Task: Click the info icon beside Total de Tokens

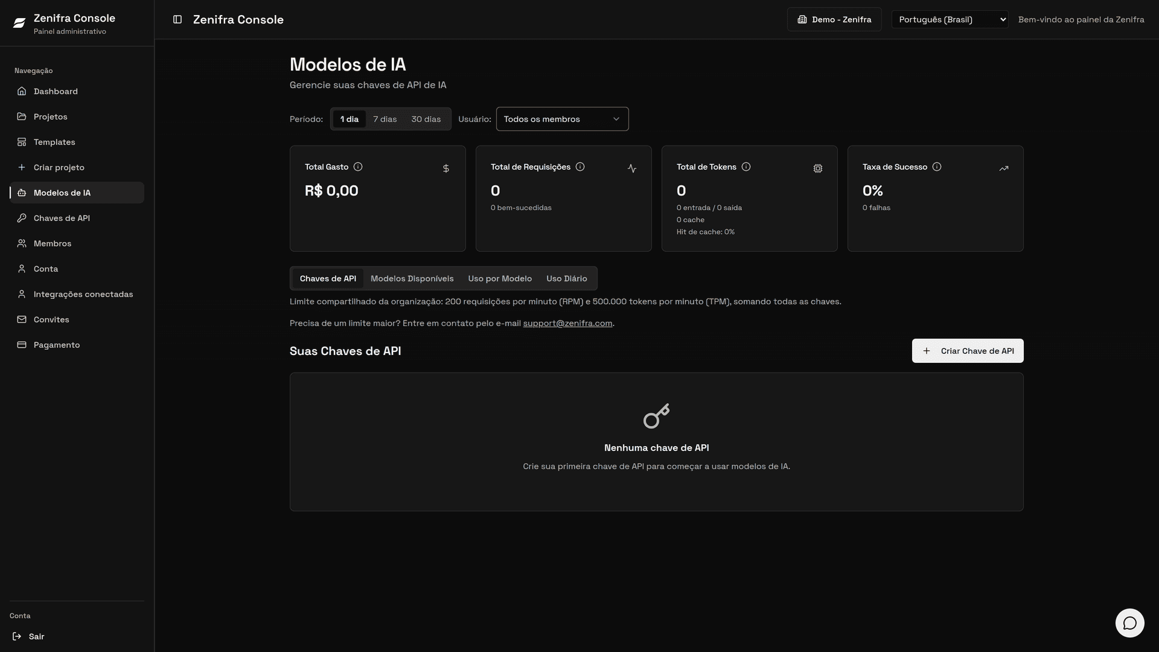Action: point(746,167)
